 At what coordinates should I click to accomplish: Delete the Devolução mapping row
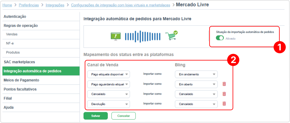point(224,104)
